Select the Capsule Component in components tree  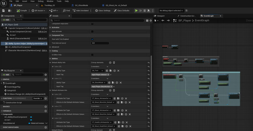point(24,28)
